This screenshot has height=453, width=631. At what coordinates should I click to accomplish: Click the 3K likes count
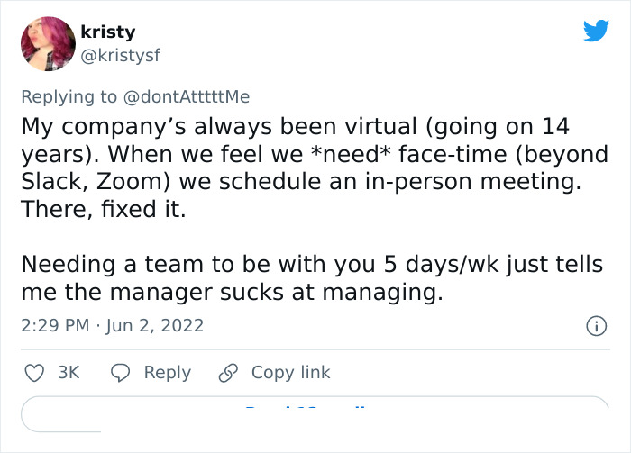click(69, 372)
